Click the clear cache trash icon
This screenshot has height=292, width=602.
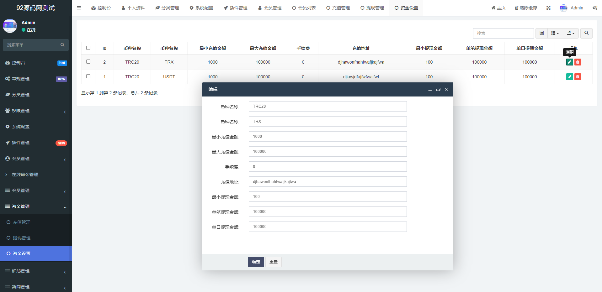tap(526, 8)
